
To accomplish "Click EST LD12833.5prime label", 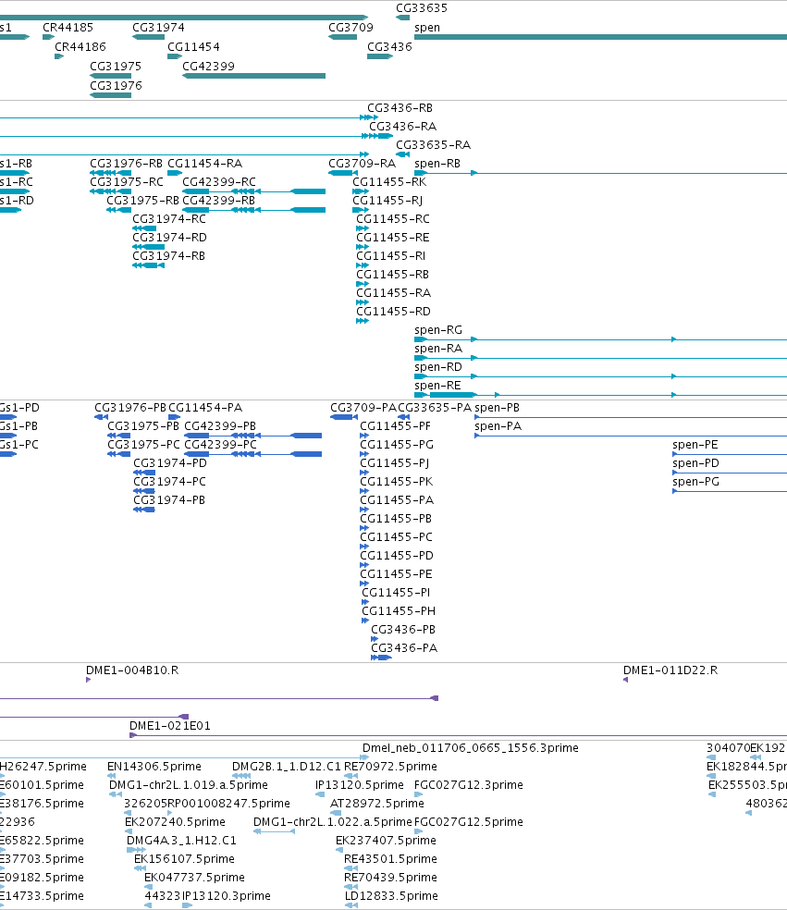I will click(x=392, y=897).
